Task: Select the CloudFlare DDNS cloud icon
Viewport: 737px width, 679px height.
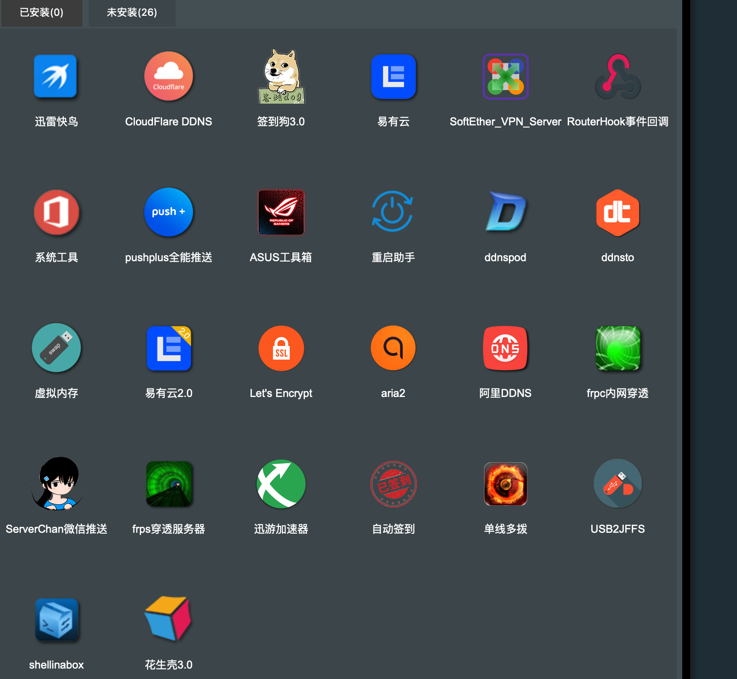Action: [168, 76]
